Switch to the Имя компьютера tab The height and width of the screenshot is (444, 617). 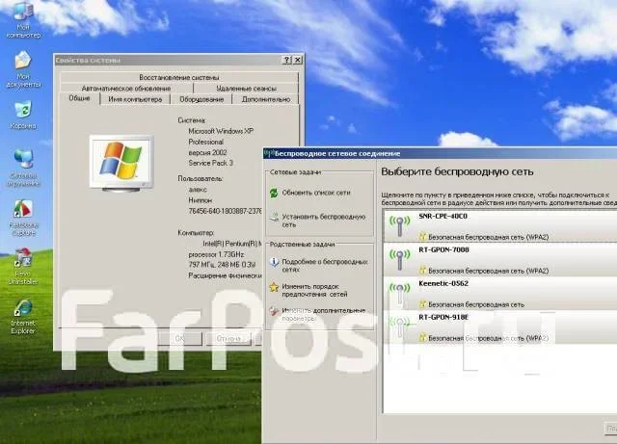[x=135, y=99]
